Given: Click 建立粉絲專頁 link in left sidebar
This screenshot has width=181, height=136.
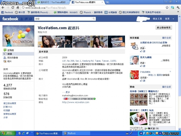Looking at the screenshot, I should 10,103.
